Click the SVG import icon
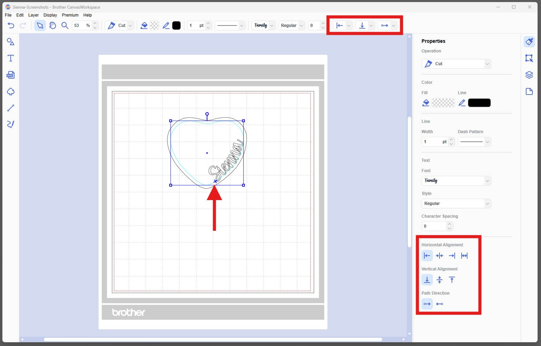Screen dimensions: 541x346 point(11,75)
